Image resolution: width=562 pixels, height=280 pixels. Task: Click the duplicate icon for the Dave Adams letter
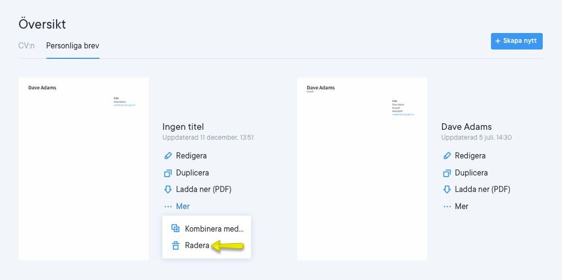pyautogui.click(x=447, y=173)
